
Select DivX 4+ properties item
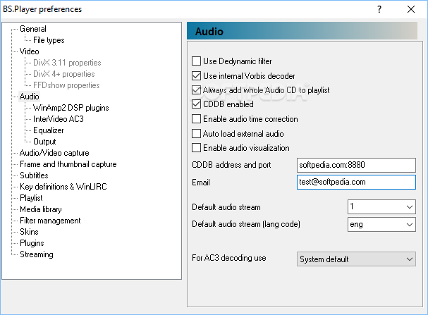64,74
